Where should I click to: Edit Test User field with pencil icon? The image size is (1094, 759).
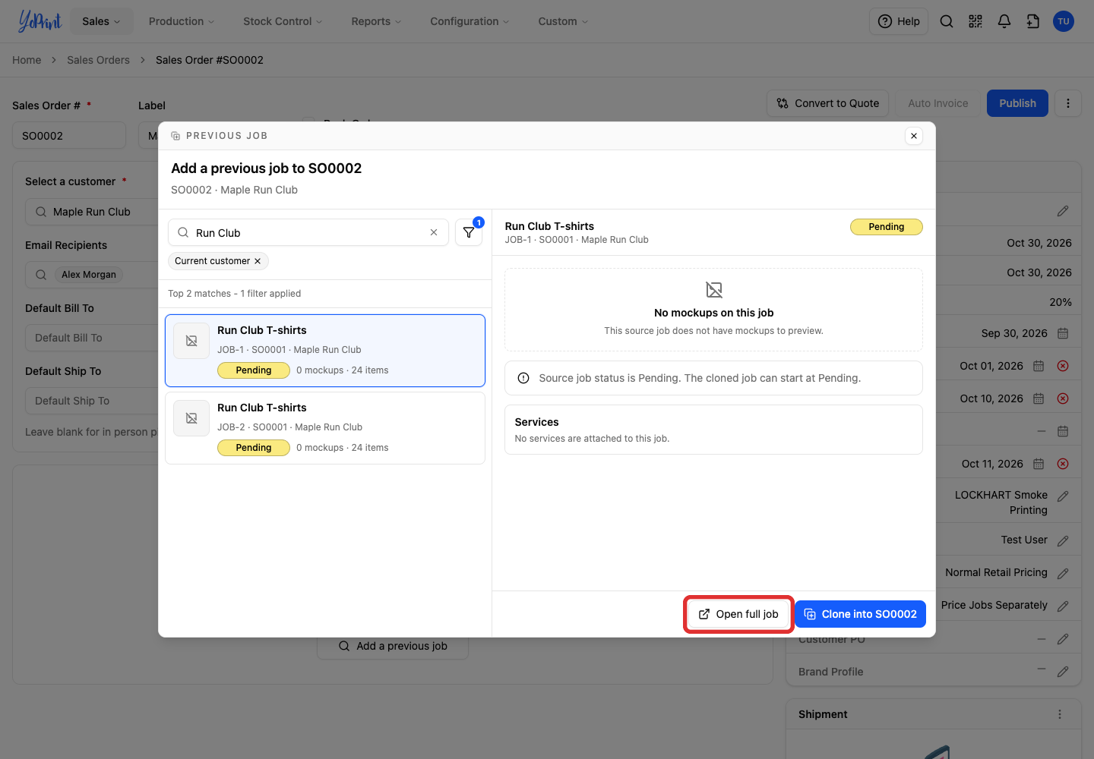click(1063, 541)
